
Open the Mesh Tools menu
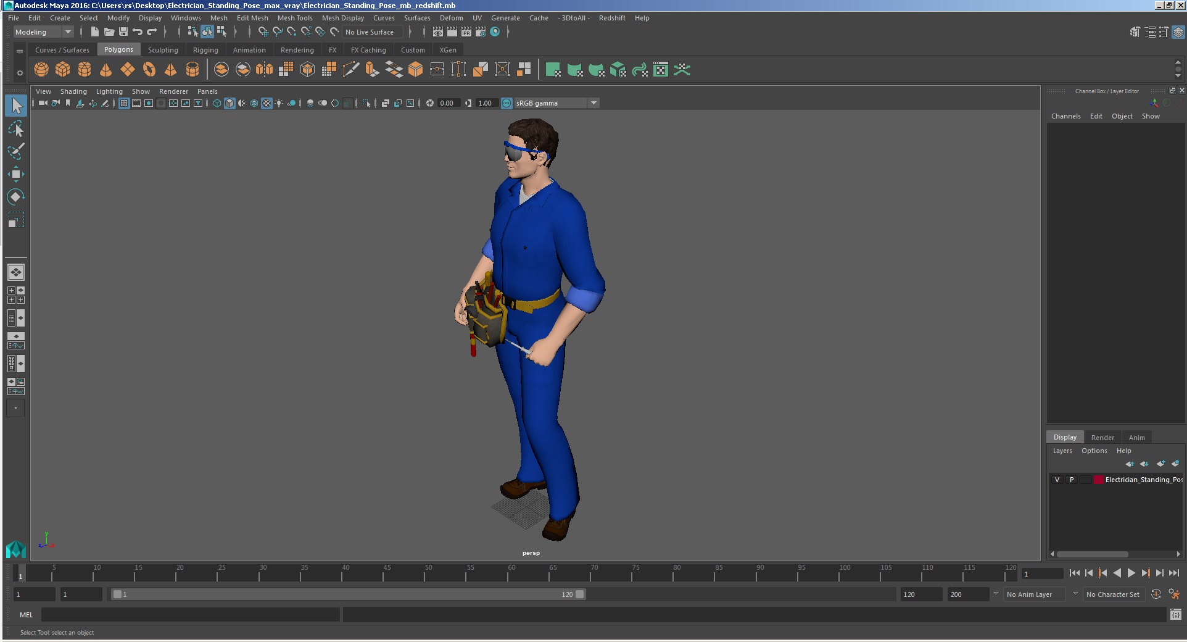pyautogui.click(x=295, y=18)
